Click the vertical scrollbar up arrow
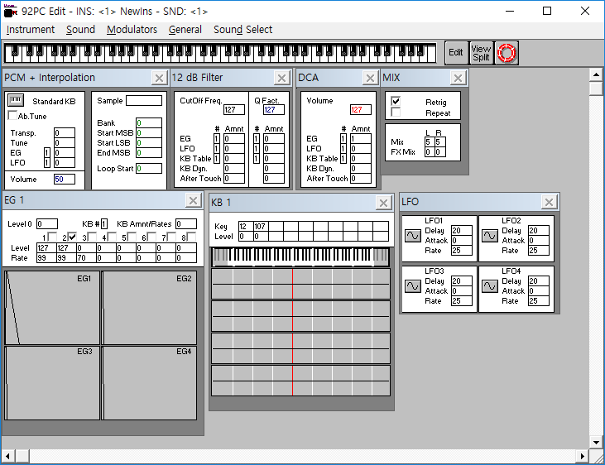The image size is (605, 465). pyautogui.click(x=596, y=74)
